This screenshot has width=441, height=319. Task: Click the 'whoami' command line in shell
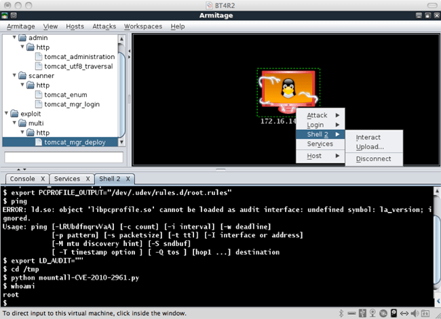tap(19, 286)
